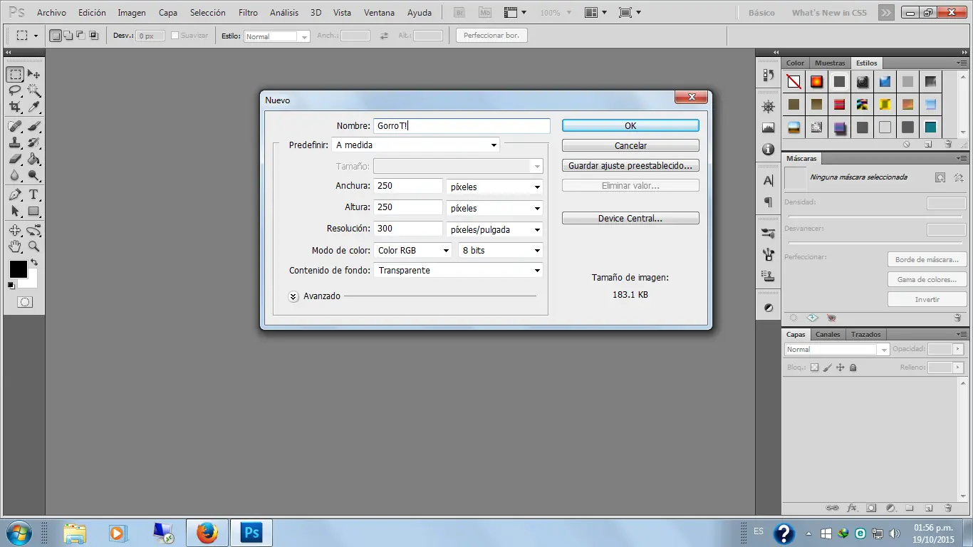
Task: Open the 8 bits depth dropdown
Action: [501, 250]
